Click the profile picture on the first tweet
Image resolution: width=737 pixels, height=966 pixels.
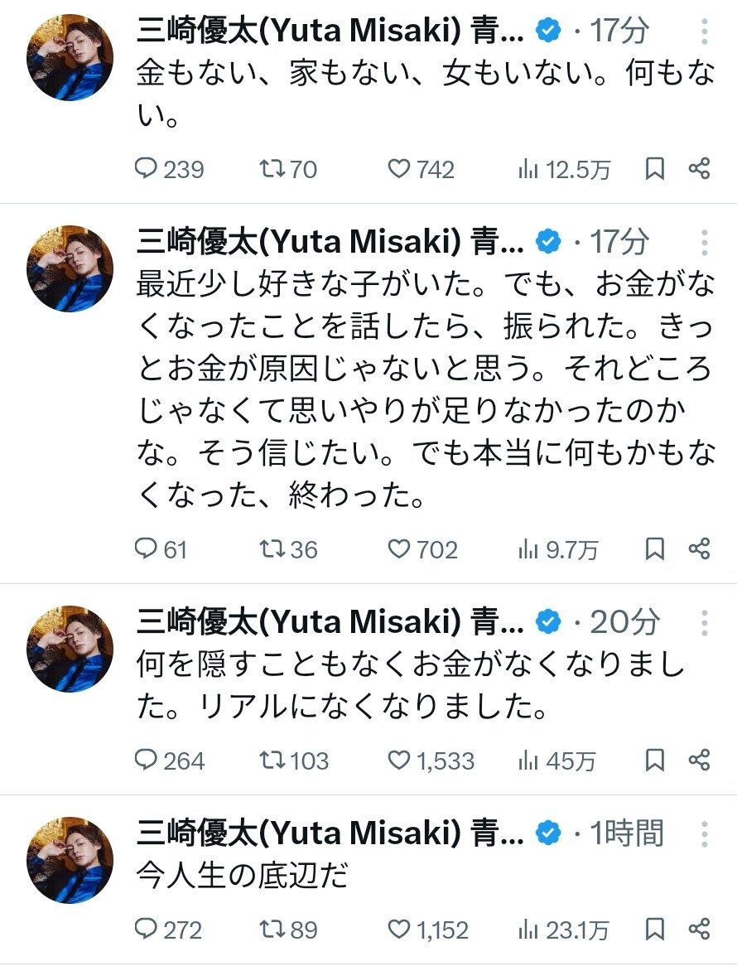click(x=70, y=58)
